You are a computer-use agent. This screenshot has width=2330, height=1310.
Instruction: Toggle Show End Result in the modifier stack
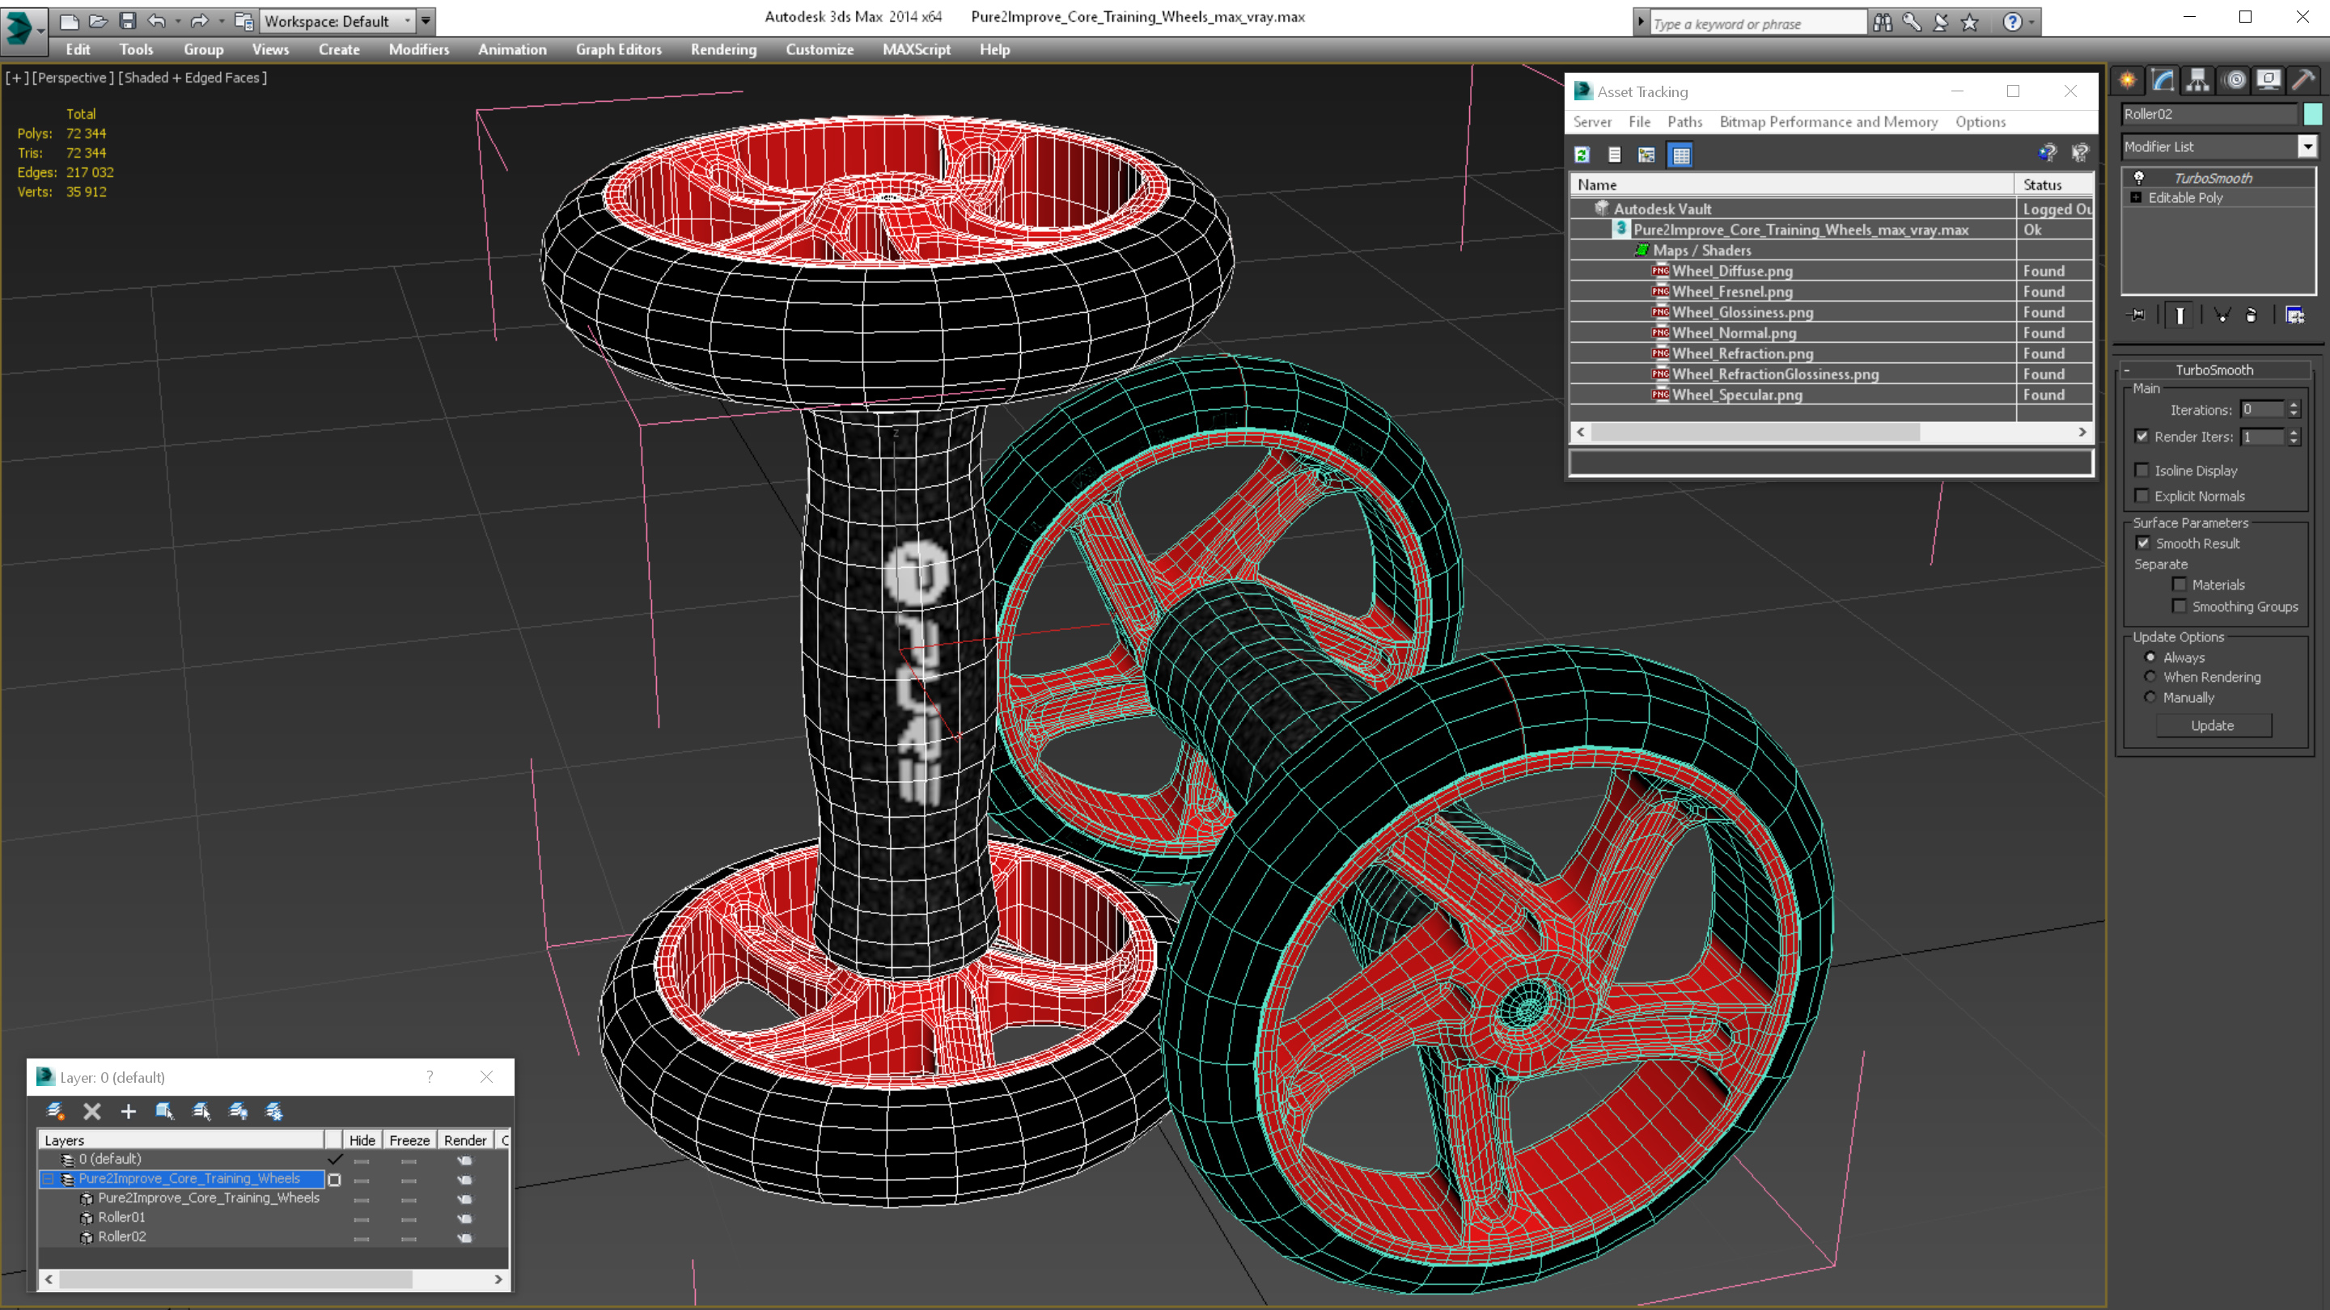coord(2180,315)
